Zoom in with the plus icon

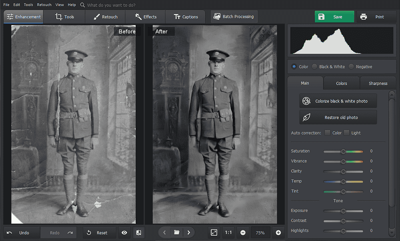278,233
